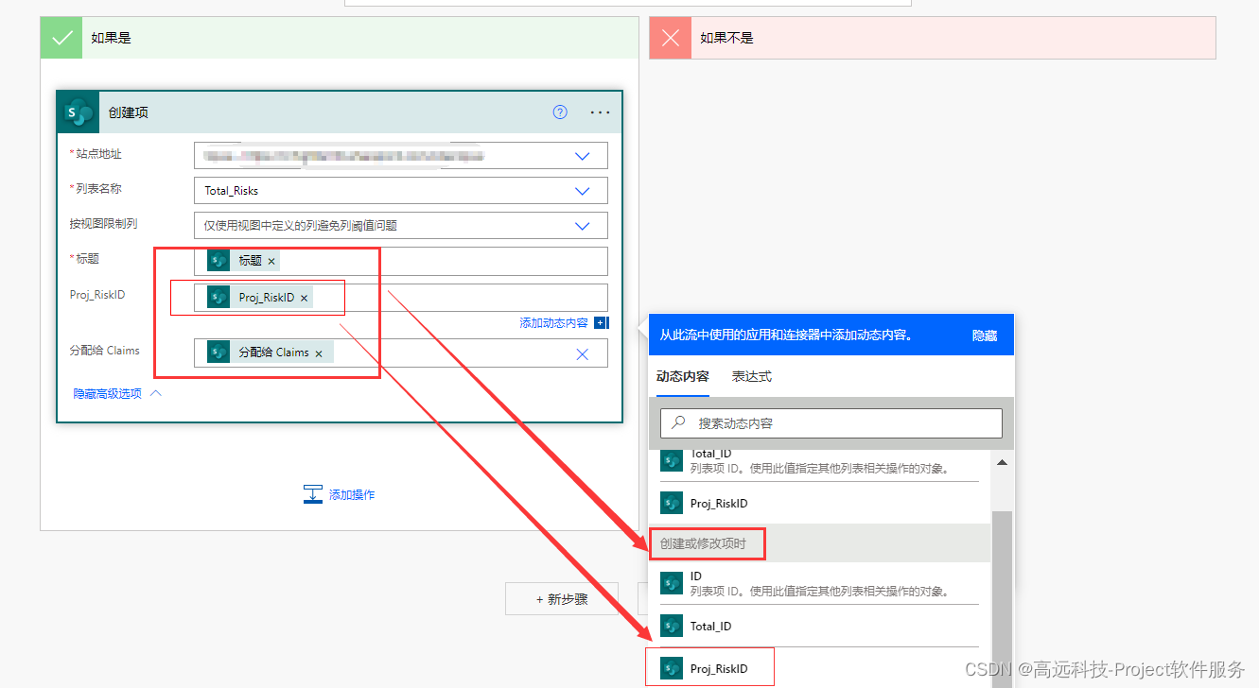The width and height of the screenshot is (1259, 688).
Task: Click the red X icon on 如果不是 branch
Action: [x=670, y=37]
